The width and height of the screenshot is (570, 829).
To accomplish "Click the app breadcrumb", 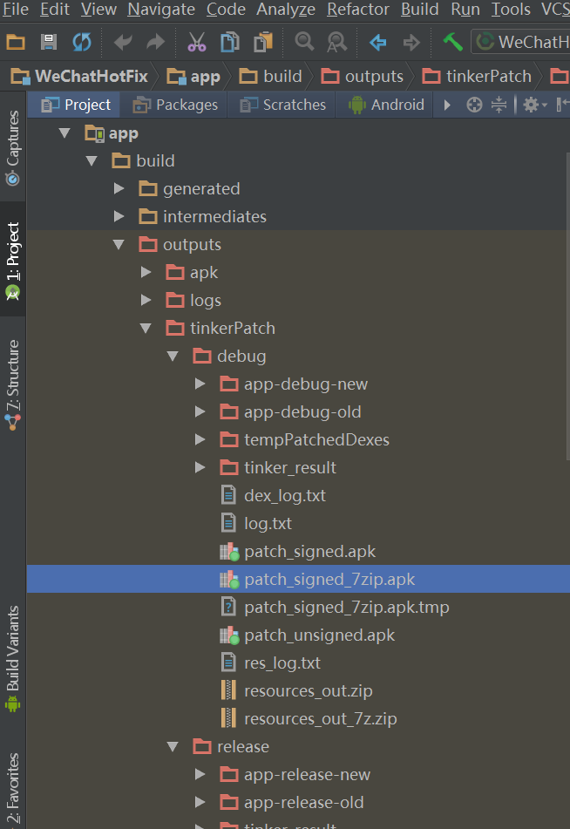I will tap(193, 76).
